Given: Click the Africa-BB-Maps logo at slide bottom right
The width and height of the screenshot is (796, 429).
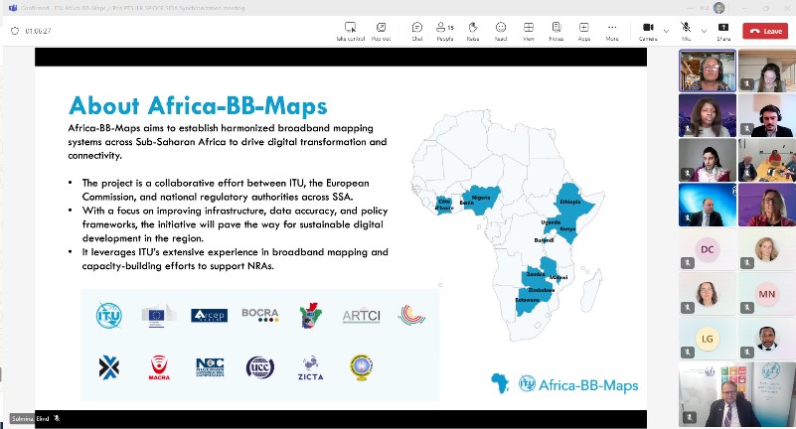Looking at the screenshot, I should [x=564, y=384].
